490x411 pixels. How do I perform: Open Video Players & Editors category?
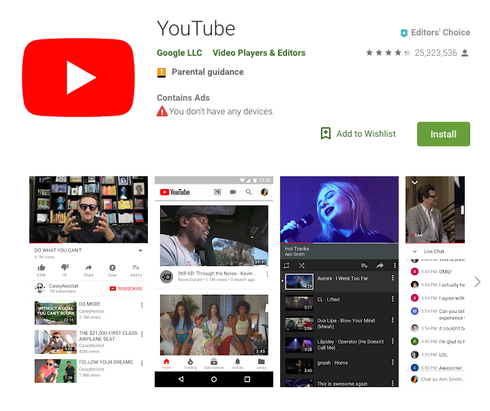tap(259, 53)
